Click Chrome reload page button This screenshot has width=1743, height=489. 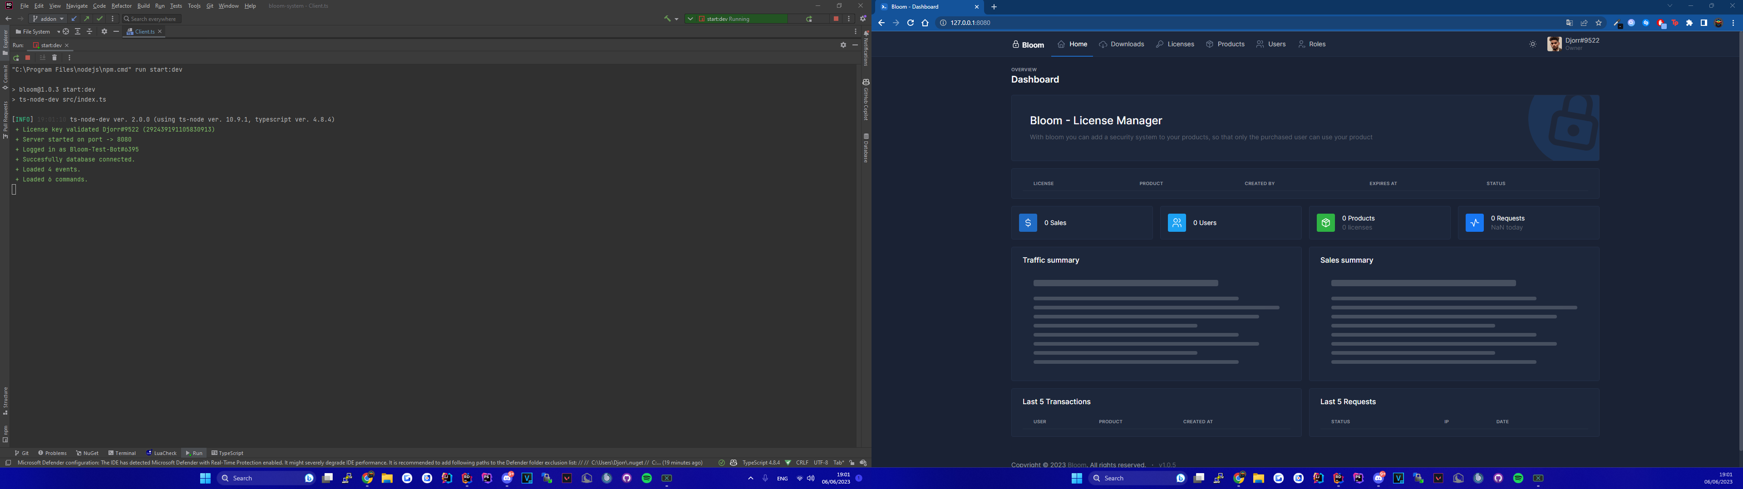[910, 23]
